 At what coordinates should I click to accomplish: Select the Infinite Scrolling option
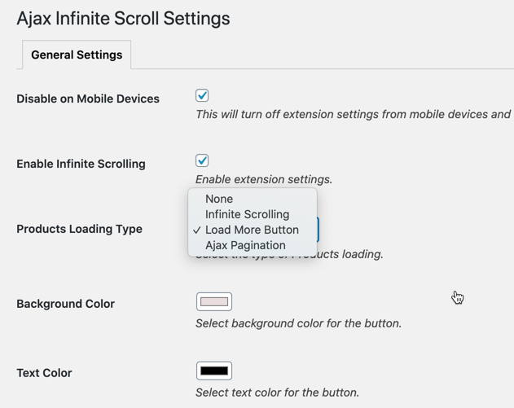247,214
